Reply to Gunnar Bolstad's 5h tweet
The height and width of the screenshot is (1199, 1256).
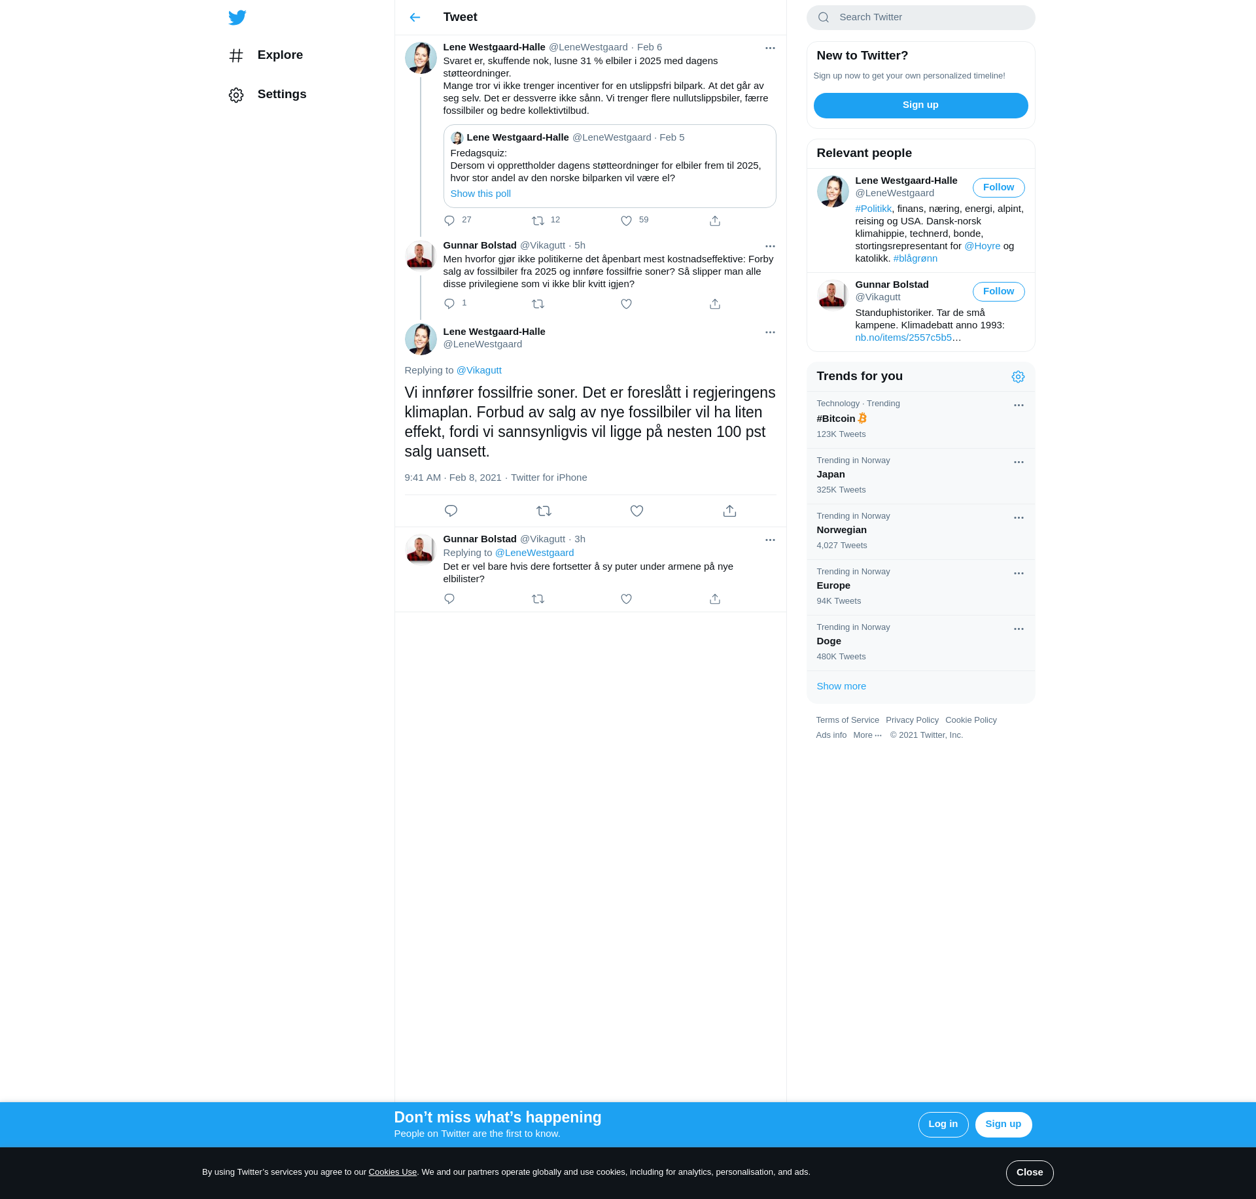tap(449, 304)
